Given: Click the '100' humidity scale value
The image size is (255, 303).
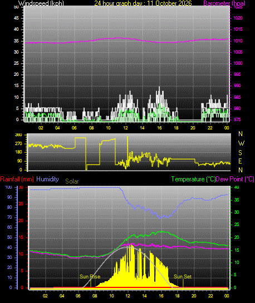Looking at the screenshot, I should (8, 187).
